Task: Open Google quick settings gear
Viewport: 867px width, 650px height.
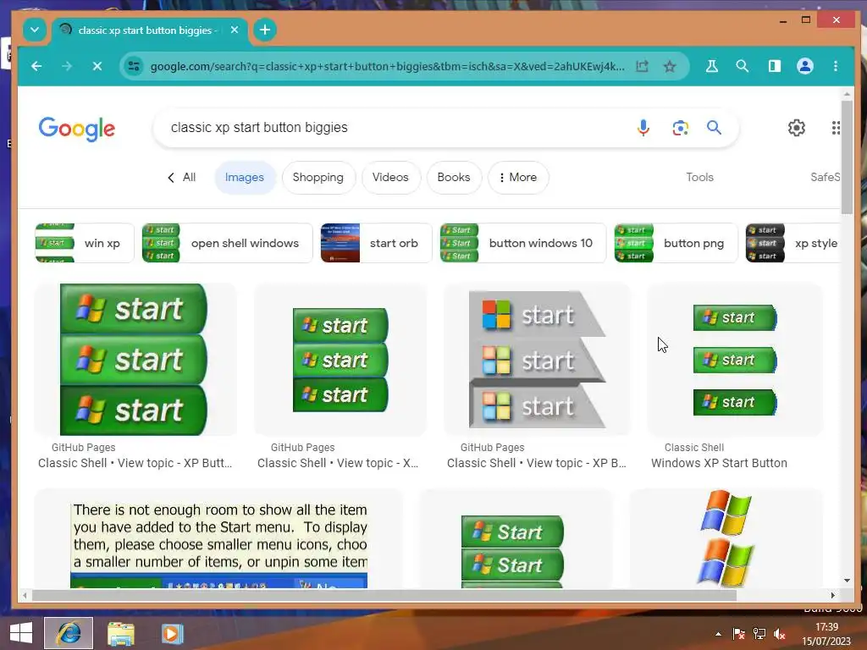Action: (x=796, y=128)
